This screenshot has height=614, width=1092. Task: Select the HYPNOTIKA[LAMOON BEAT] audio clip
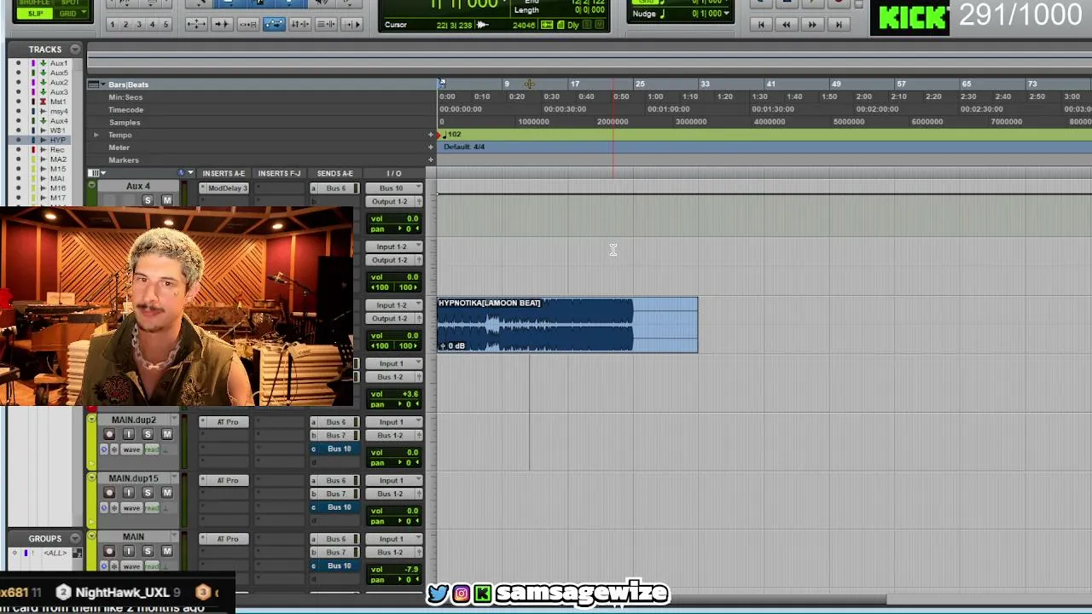(567, 325)
